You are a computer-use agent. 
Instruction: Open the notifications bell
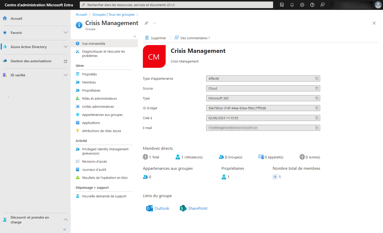tap(292, 5)
